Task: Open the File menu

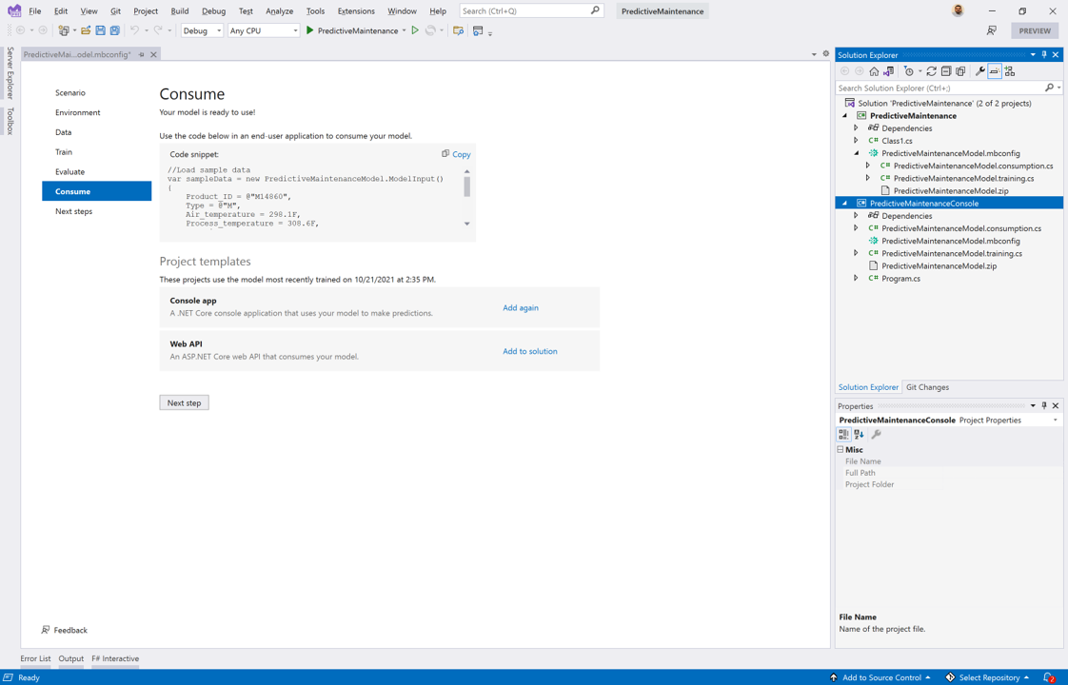Action: tap(34, 10)
